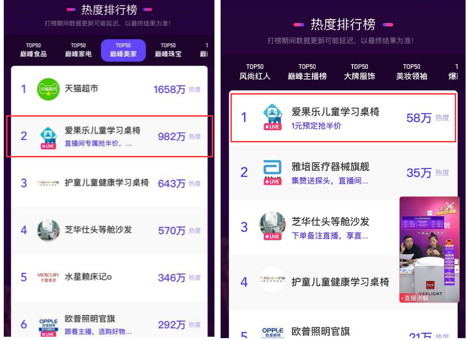Select the highlighted 巅峰美家 tab

(x=123, y=50)
